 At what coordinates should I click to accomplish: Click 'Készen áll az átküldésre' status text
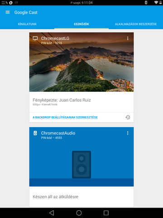(55, 197)
